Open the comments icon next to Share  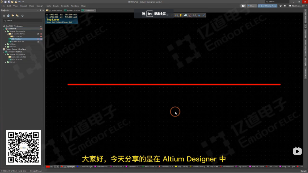[x=243, y=6]
